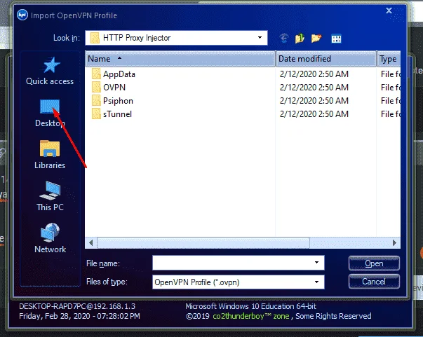Click the scroll left arrow
This screenshot has height=337, width=423.
(x=91, y=242)
